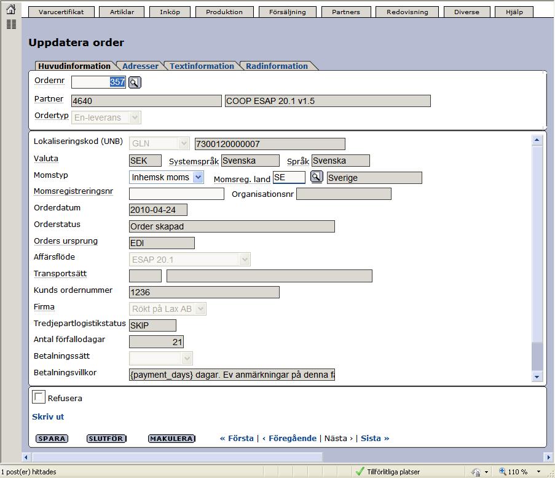Click the form's vertical scrollbar thumb
This screenshot has width=555, height=478.
pos(537,244)
